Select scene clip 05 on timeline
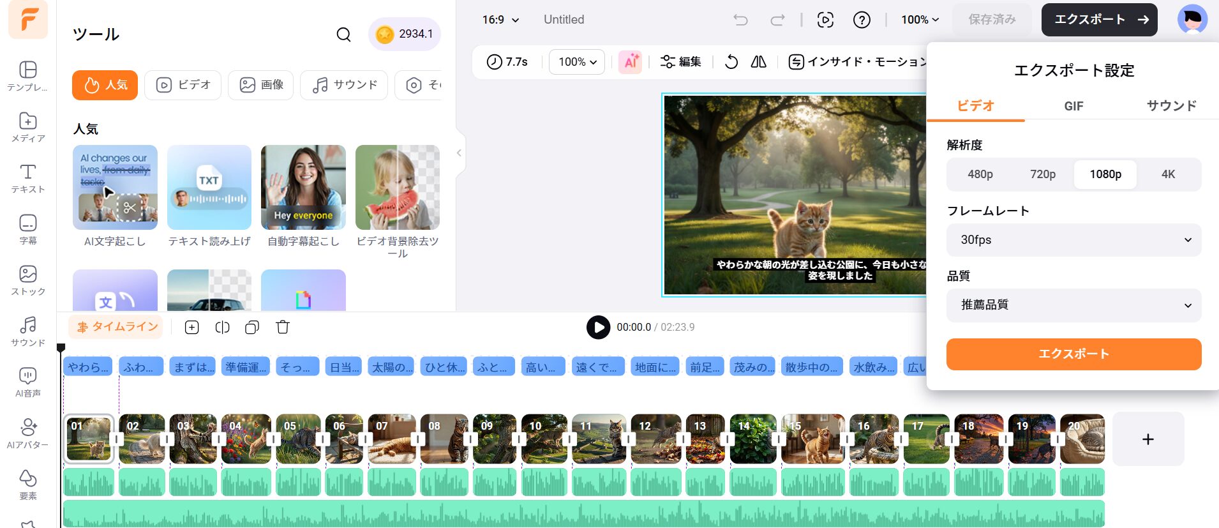 [x=299, y=439]
